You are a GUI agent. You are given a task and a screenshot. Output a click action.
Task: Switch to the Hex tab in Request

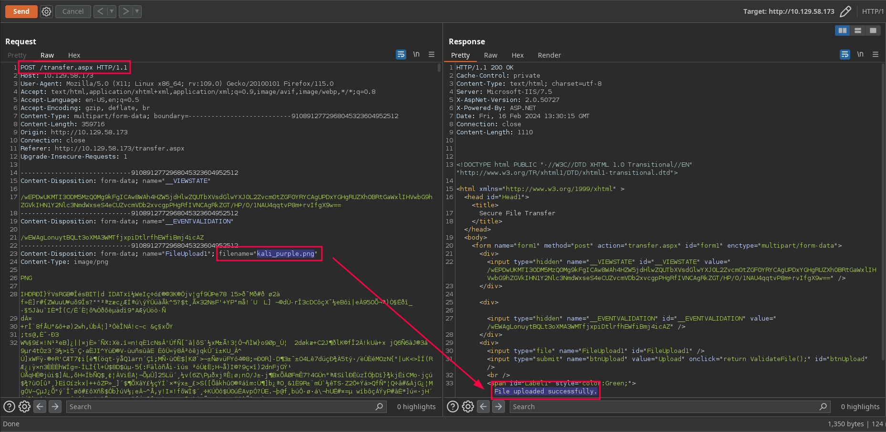[x=74, y=55]
